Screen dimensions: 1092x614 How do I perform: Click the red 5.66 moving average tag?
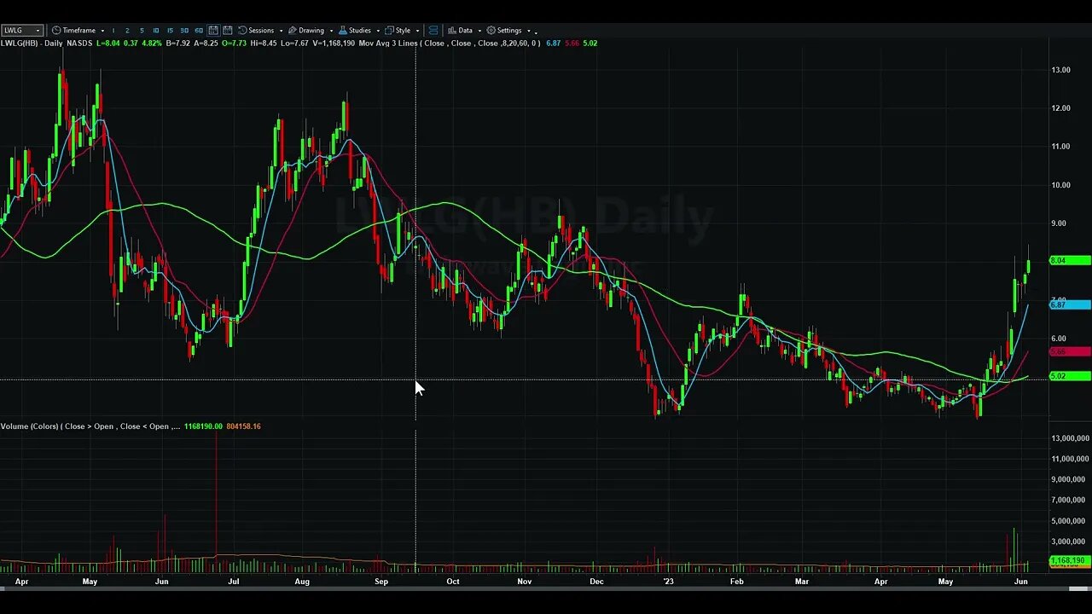tap(1069, 351)
